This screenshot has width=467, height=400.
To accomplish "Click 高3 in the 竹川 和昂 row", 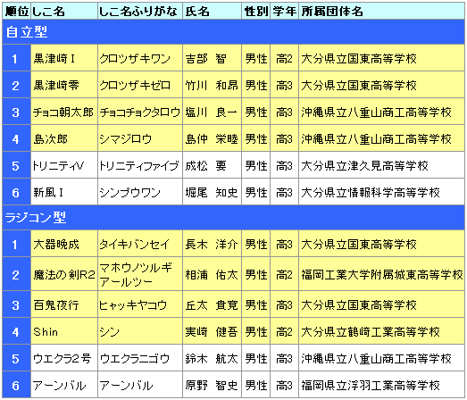I will point(284,85).
